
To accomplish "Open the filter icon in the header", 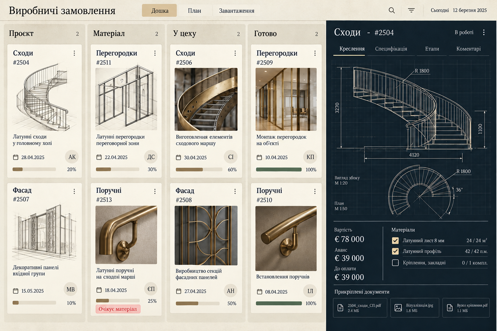I will pos(411,10).
